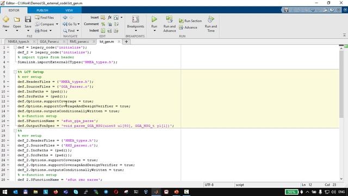Collapse the LCT Setup section fold
348x196 pixels.
coord(15,72)
